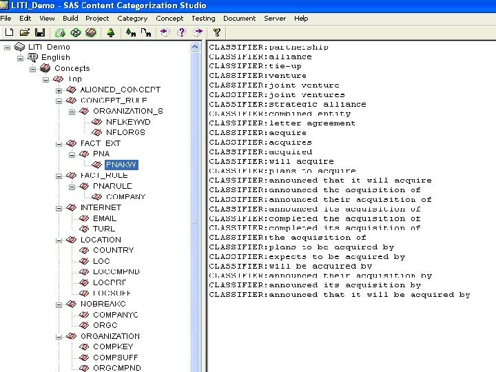Collapse the CONCEPT_RULE node
496x372 pixels.
[x=59, y=101]
